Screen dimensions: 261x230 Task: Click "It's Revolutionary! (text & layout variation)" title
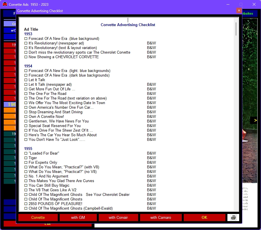(63, 48)
